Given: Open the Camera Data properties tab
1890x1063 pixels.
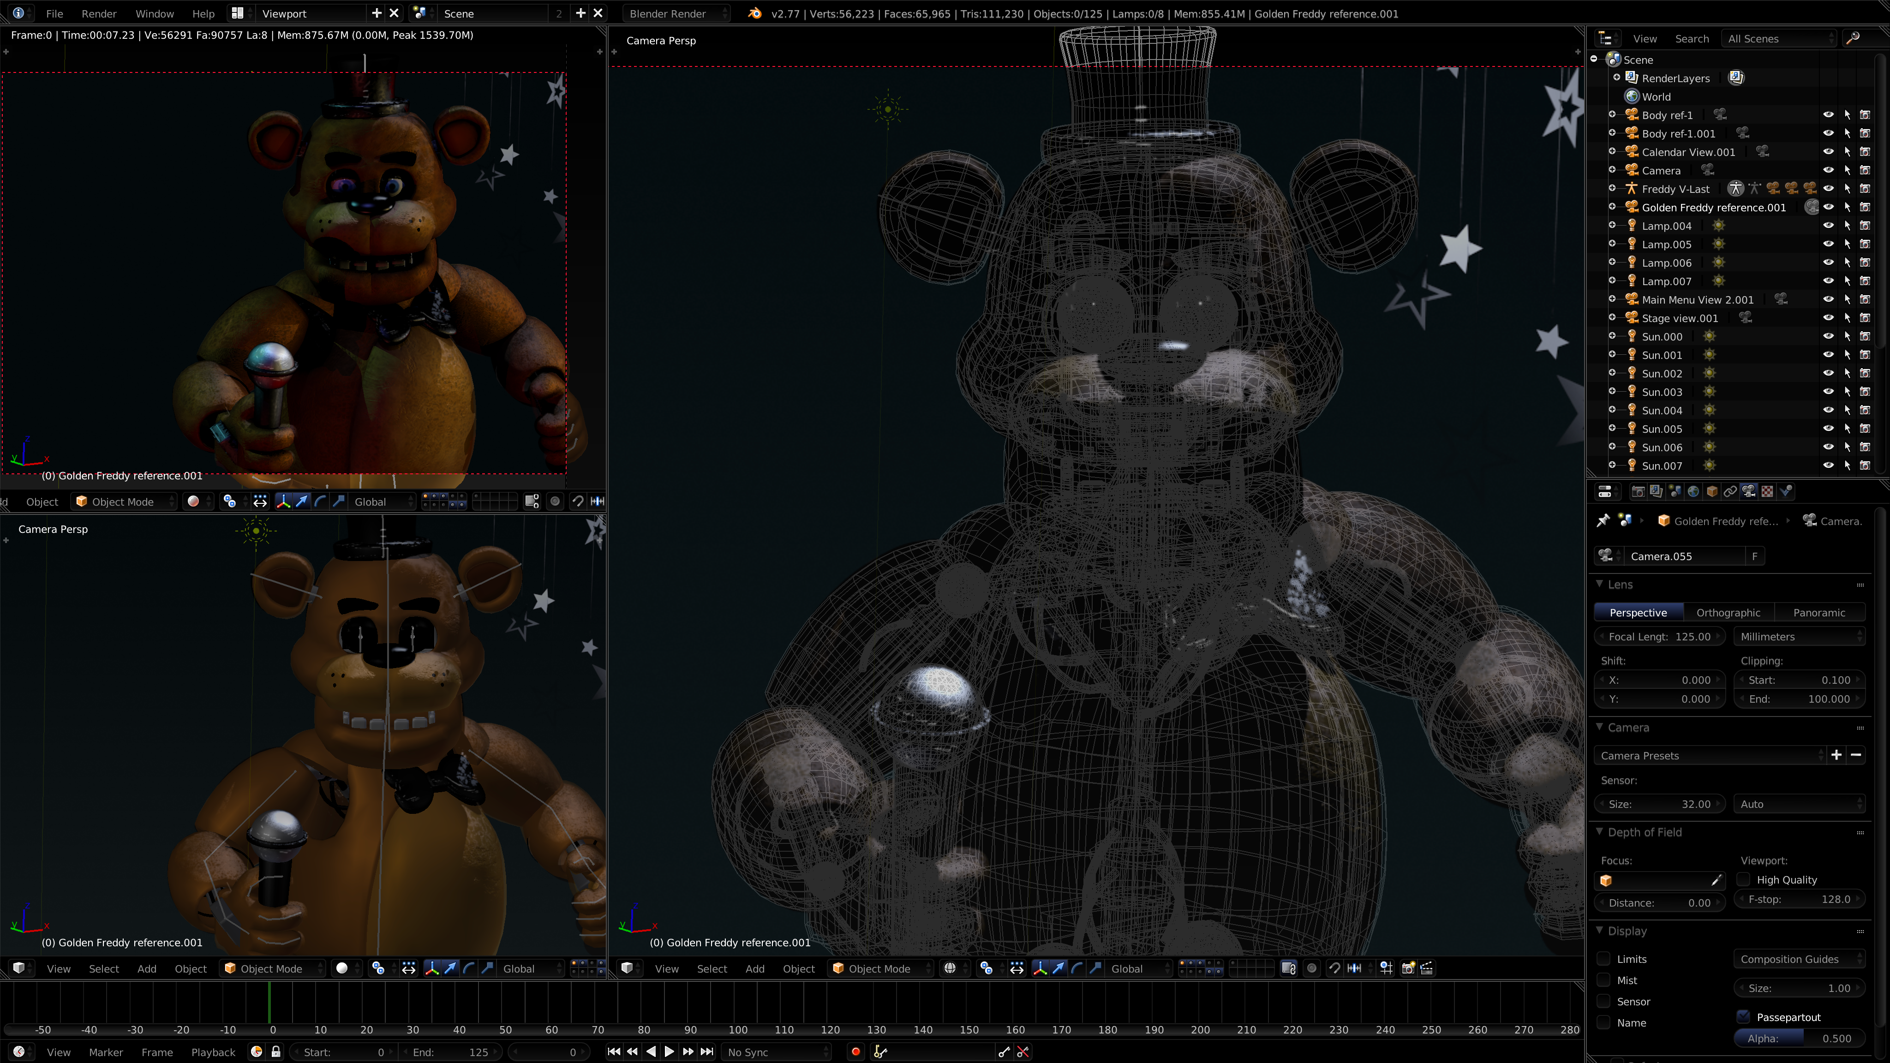Looking at the screenshot, I should 1749,491.
